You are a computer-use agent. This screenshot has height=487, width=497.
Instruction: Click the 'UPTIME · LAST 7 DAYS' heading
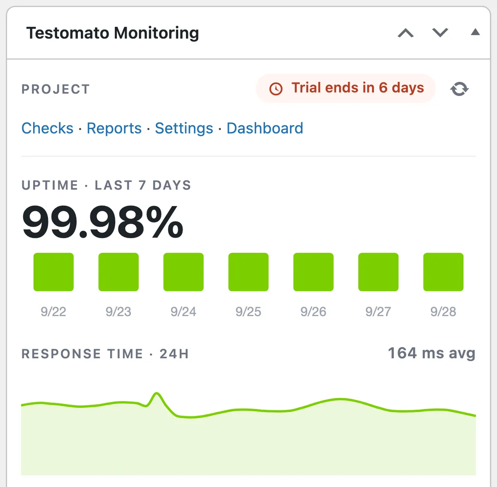106,185
